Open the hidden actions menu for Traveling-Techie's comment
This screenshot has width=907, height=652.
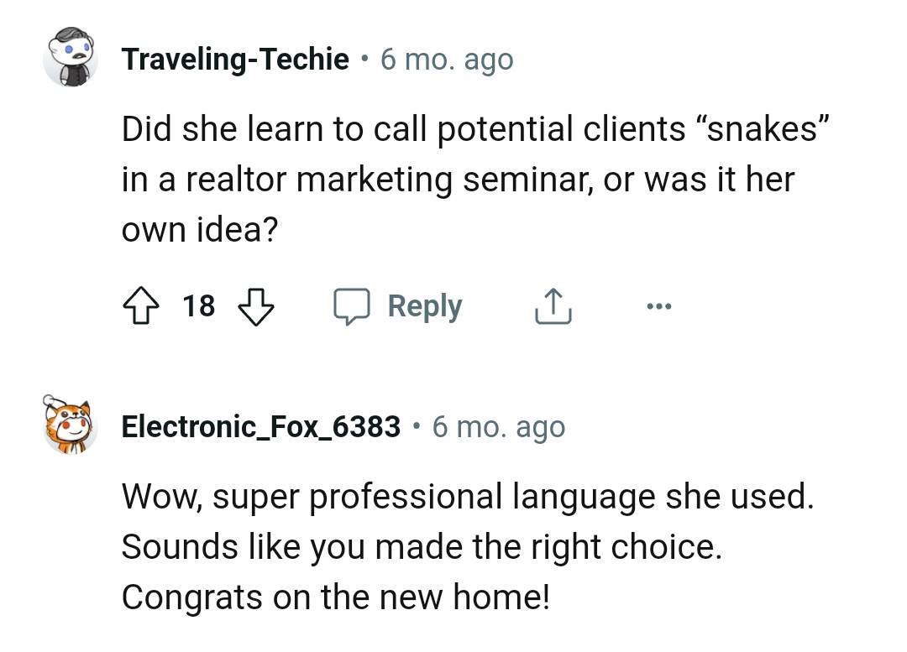[x=658, y=305]
